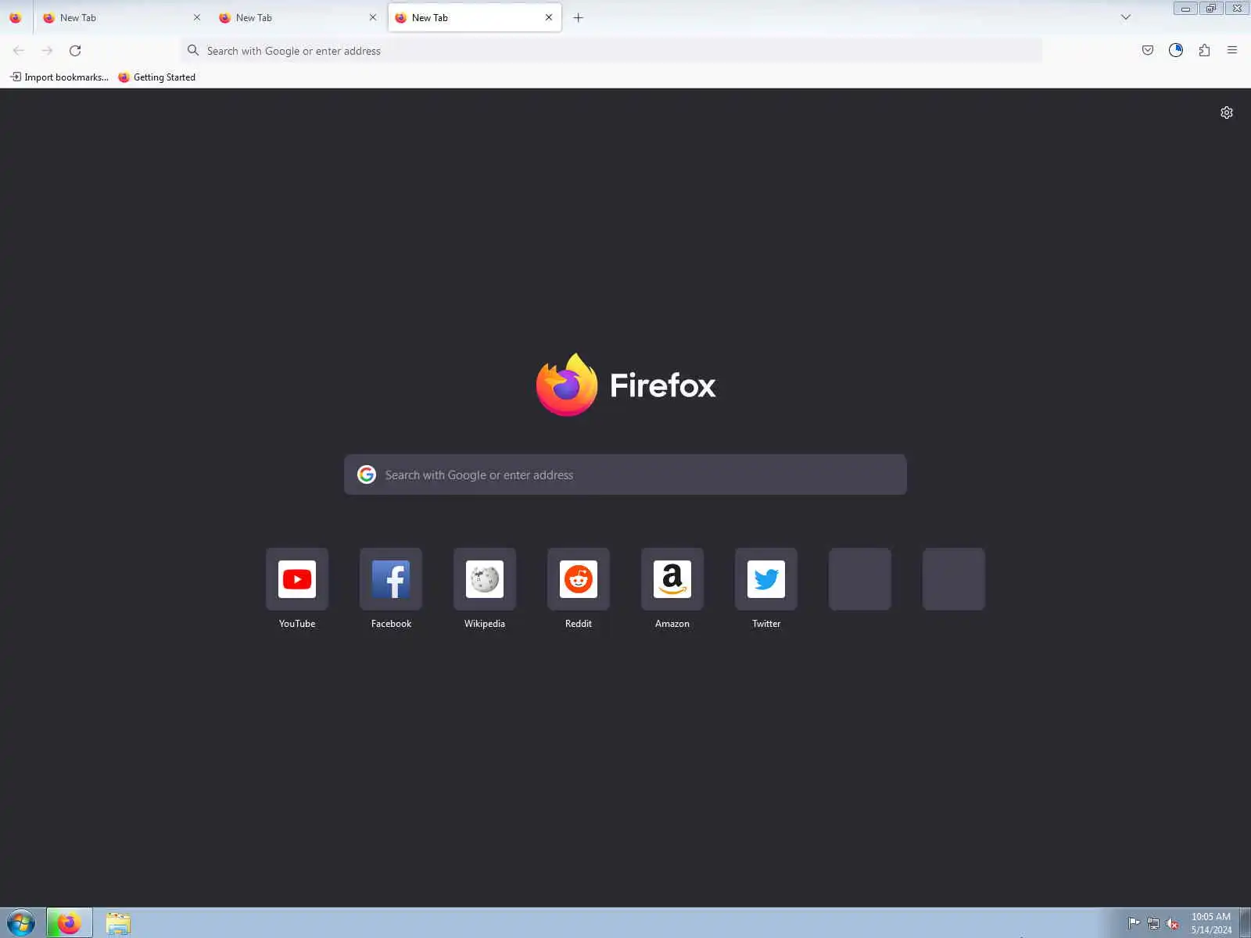Screen dimensions: 1251x938
Task: Close the first New Tab
Action: [x=197, y=17]
